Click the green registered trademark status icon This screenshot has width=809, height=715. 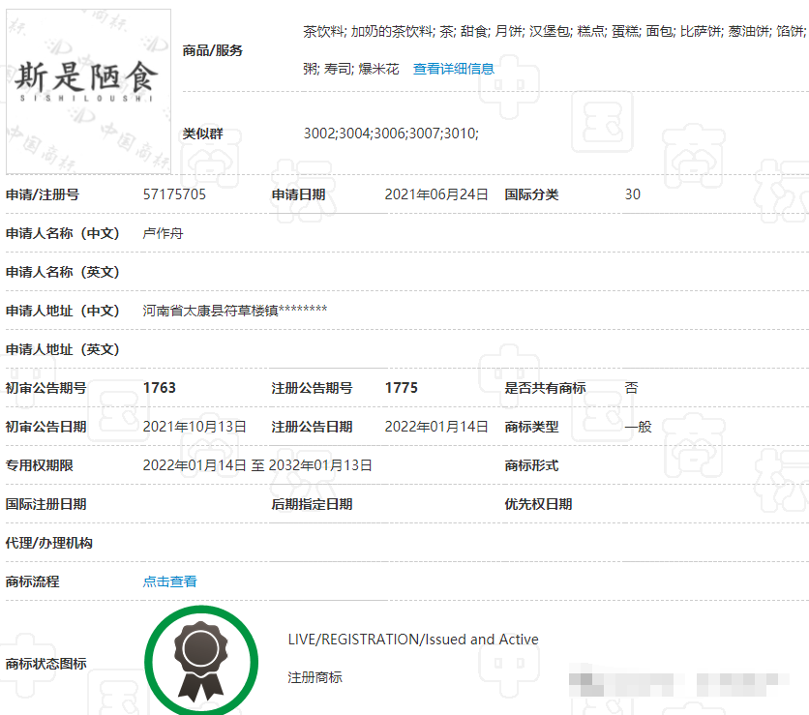(x=201, y=662)
